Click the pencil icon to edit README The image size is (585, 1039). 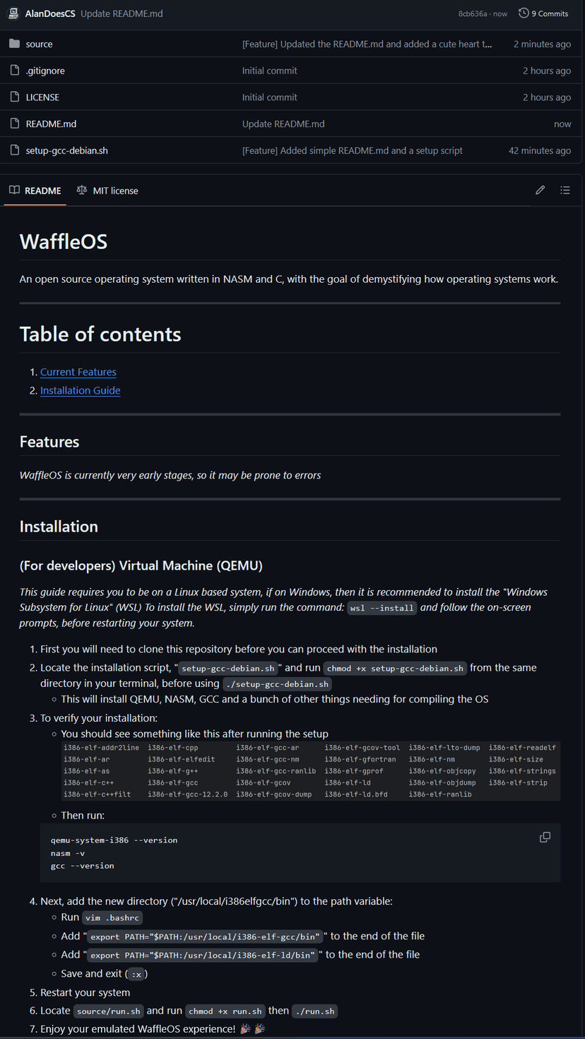point(540,190)
